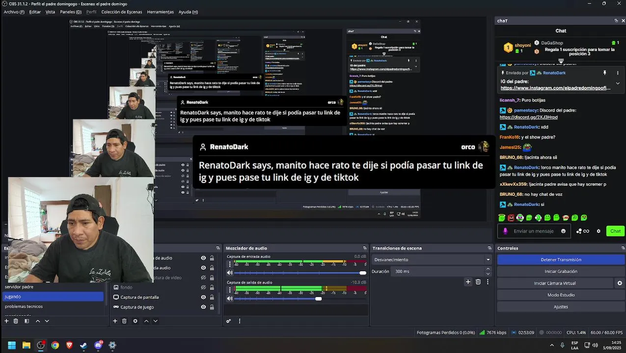This screenshot has height=353, width=626.
Task: Open source properties gear icon
Action: tap(135, 321)
